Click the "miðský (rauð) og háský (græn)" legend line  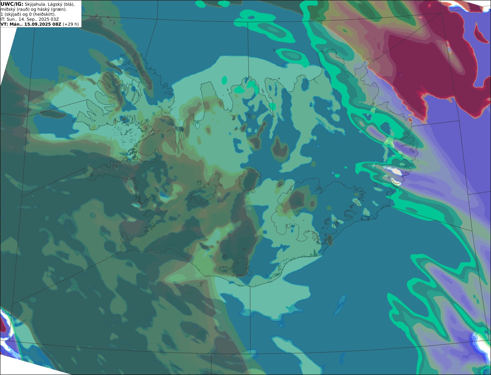[x=33, y=9]
